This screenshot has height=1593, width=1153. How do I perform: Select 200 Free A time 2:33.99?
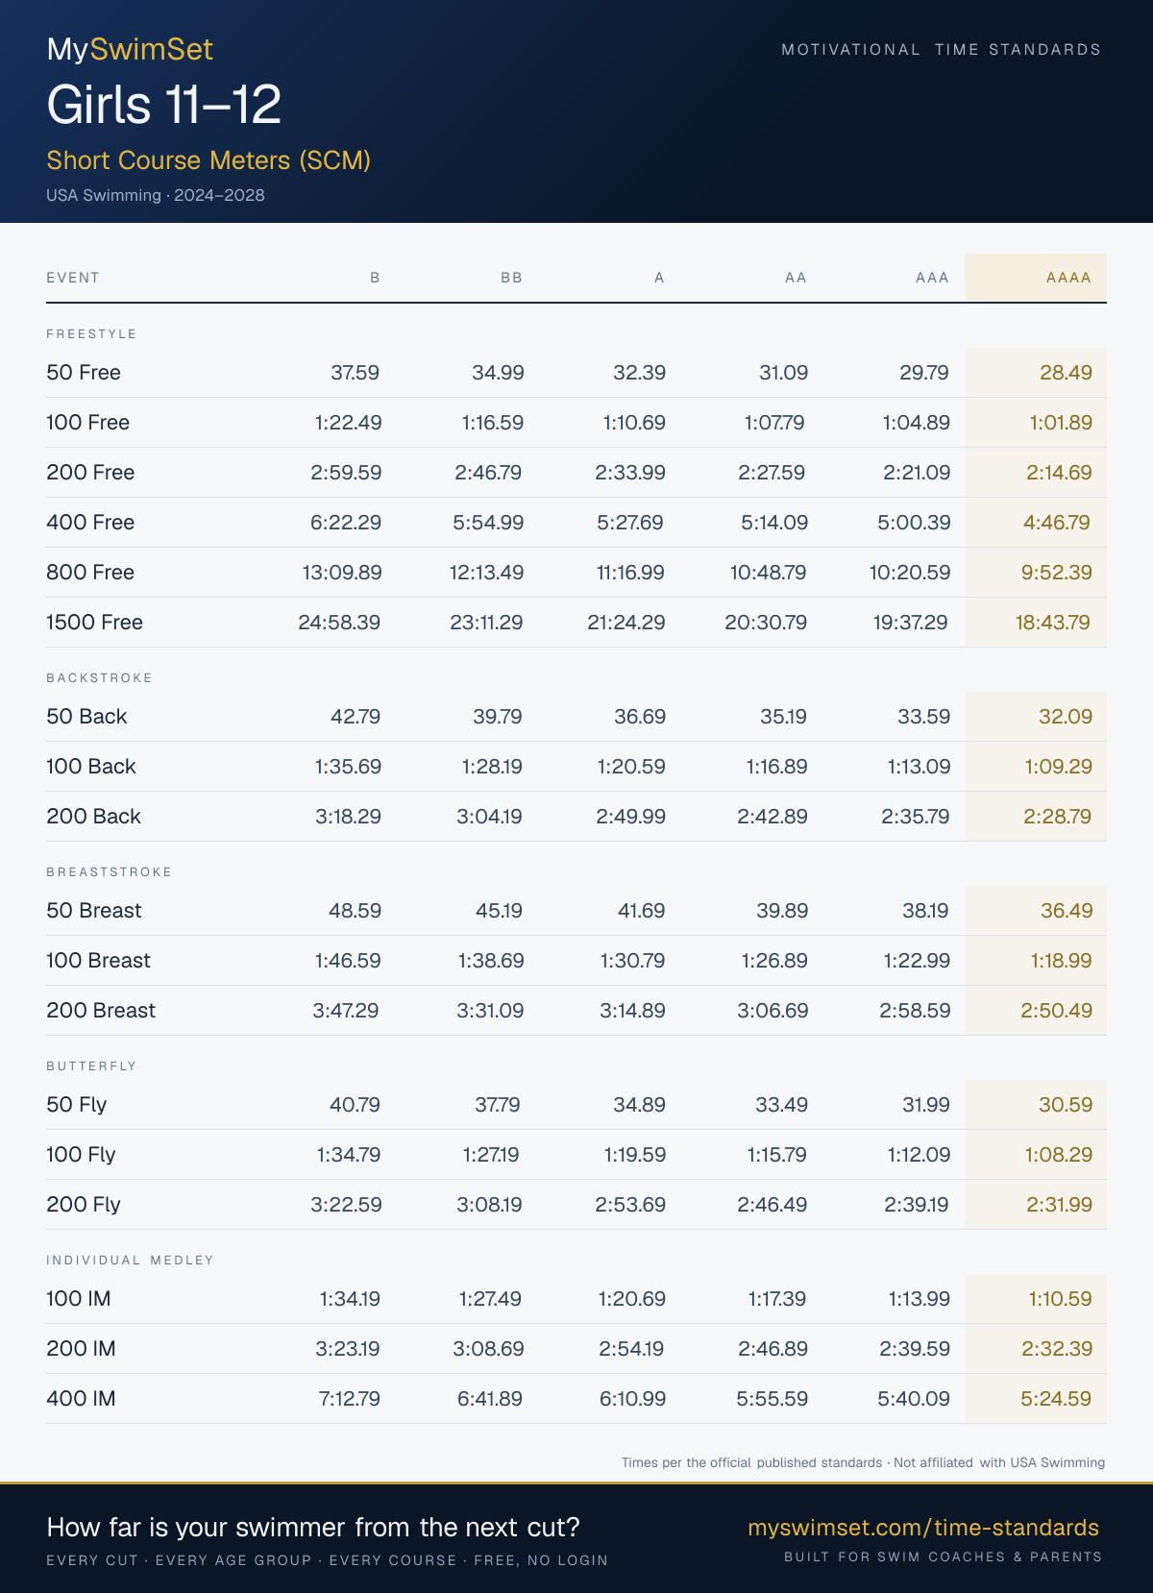[x=630, y=473]
